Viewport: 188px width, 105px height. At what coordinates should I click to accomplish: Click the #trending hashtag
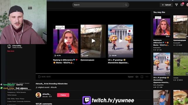tap(53, 84)
